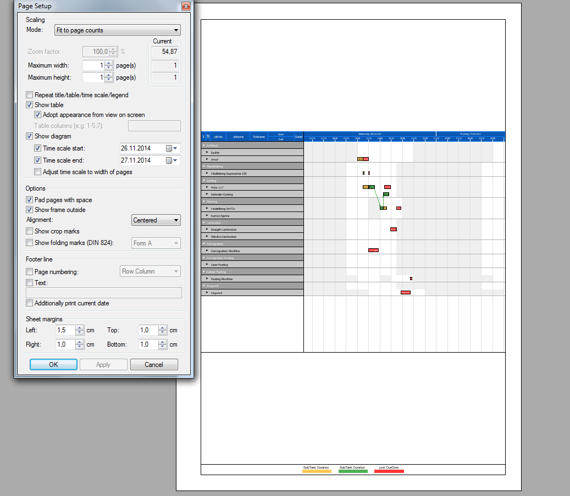Image resolution: width=570 pixels, height=496 pixels.
Task: Uncheck "Pad pages with space"
Action: click(x=29, y=199)
